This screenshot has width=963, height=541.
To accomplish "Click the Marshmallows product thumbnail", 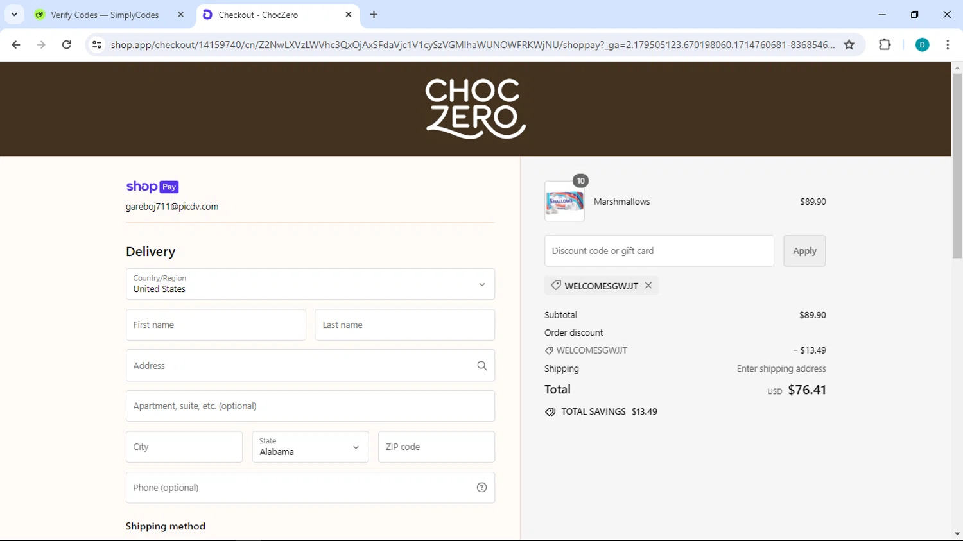I will tap(564, 201).
